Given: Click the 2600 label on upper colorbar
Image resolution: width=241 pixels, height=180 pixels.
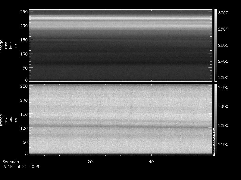Looking at the screenshot, I should [x=223, y=45].
